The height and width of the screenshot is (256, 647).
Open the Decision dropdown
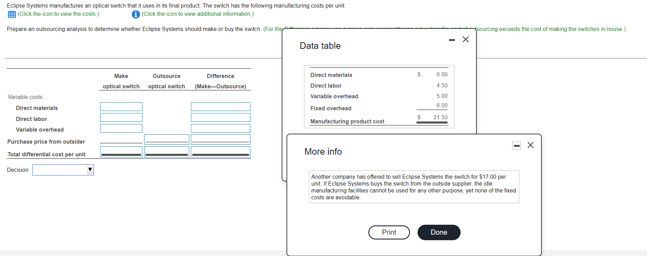point(63,170)
